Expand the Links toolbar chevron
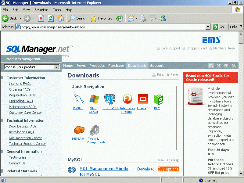 coord(241,26)
